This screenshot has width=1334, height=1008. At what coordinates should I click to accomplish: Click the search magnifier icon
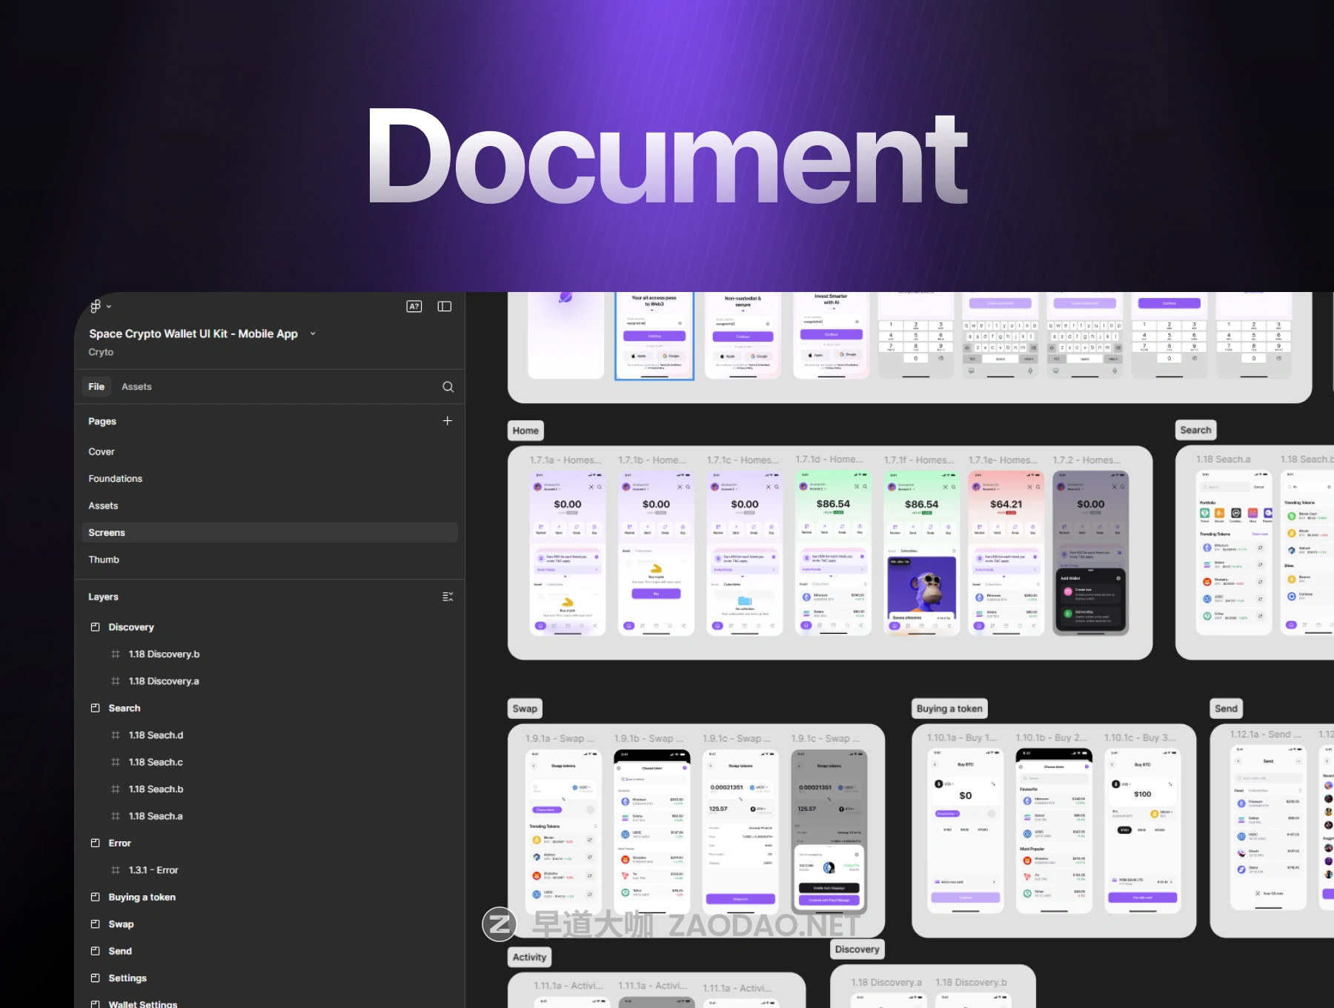pyautogui.click(x=448, y=387)
